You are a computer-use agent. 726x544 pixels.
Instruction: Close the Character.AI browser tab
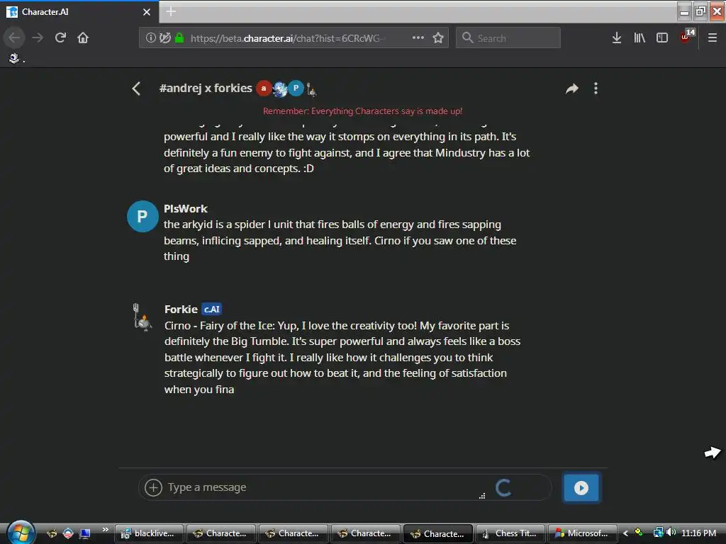(x=147, y=12)
